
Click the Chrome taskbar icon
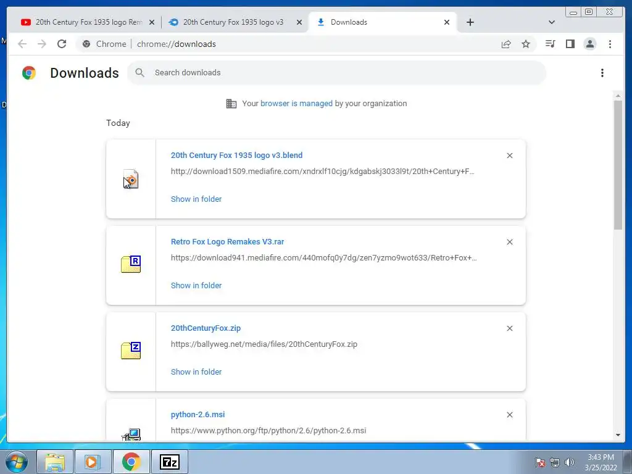(131, 462)
